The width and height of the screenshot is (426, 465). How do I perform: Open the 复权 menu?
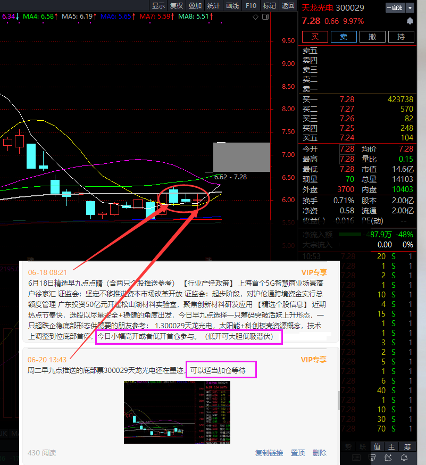click(177, 6)
